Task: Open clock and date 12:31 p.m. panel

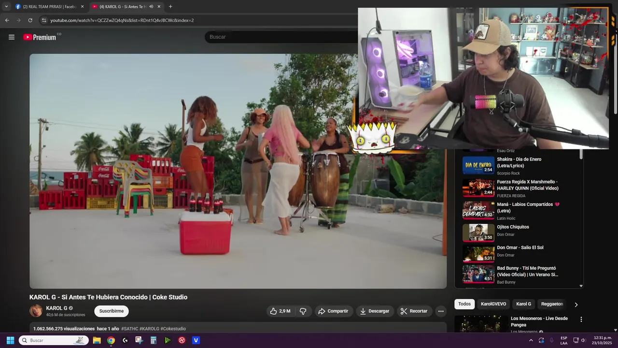Action: tap(603, 340)
